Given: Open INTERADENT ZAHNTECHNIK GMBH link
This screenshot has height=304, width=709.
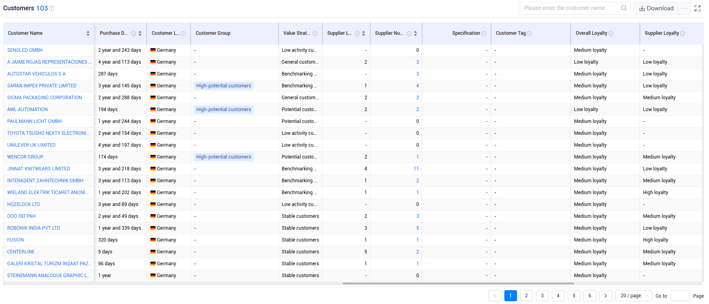Looking at the screenshot, I should click(x=45, y=181).
